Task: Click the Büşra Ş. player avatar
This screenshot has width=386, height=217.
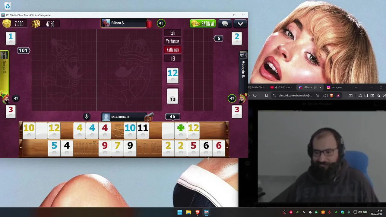Action: coord(106,23)
